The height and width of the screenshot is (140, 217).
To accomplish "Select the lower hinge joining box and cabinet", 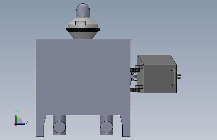I will coord(137,89).
